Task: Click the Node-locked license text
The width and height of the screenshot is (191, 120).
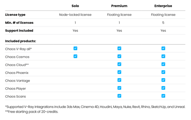Action: [x=75, y=15]
